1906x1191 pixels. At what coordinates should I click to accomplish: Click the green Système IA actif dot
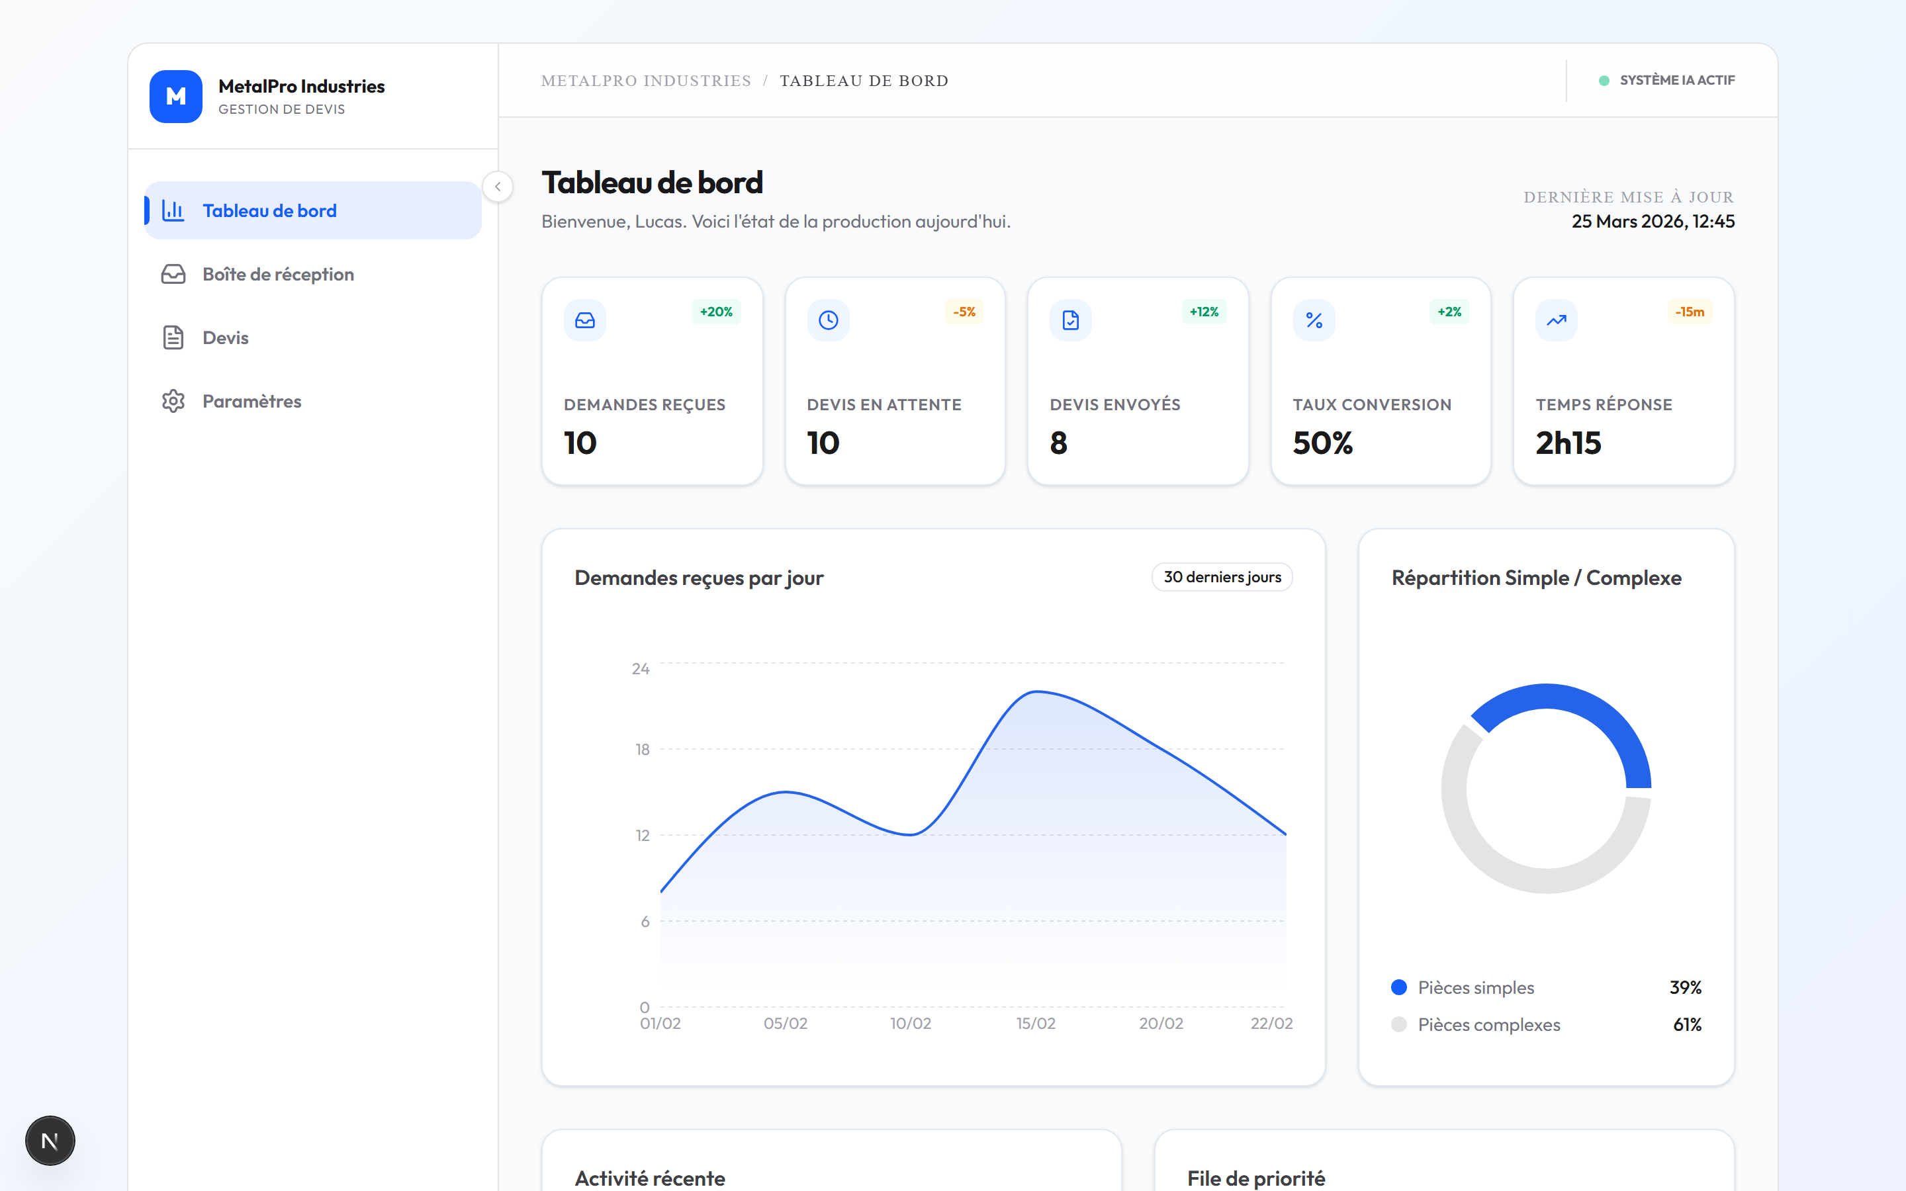coord(1604,80)
